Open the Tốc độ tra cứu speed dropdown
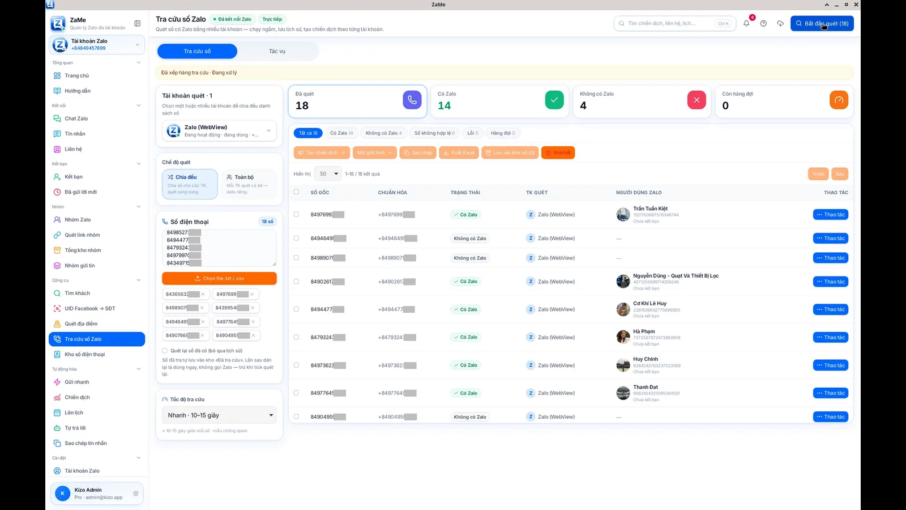This screenshot has width=906, height=510. click(219, 415)
